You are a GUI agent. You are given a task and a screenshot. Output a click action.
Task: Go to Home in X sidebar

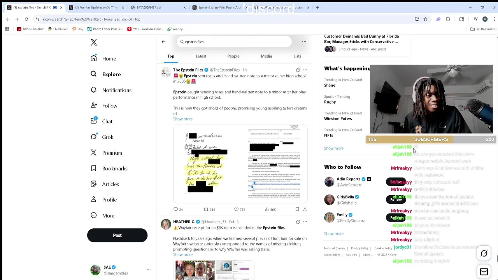click(x=103, y=59)
